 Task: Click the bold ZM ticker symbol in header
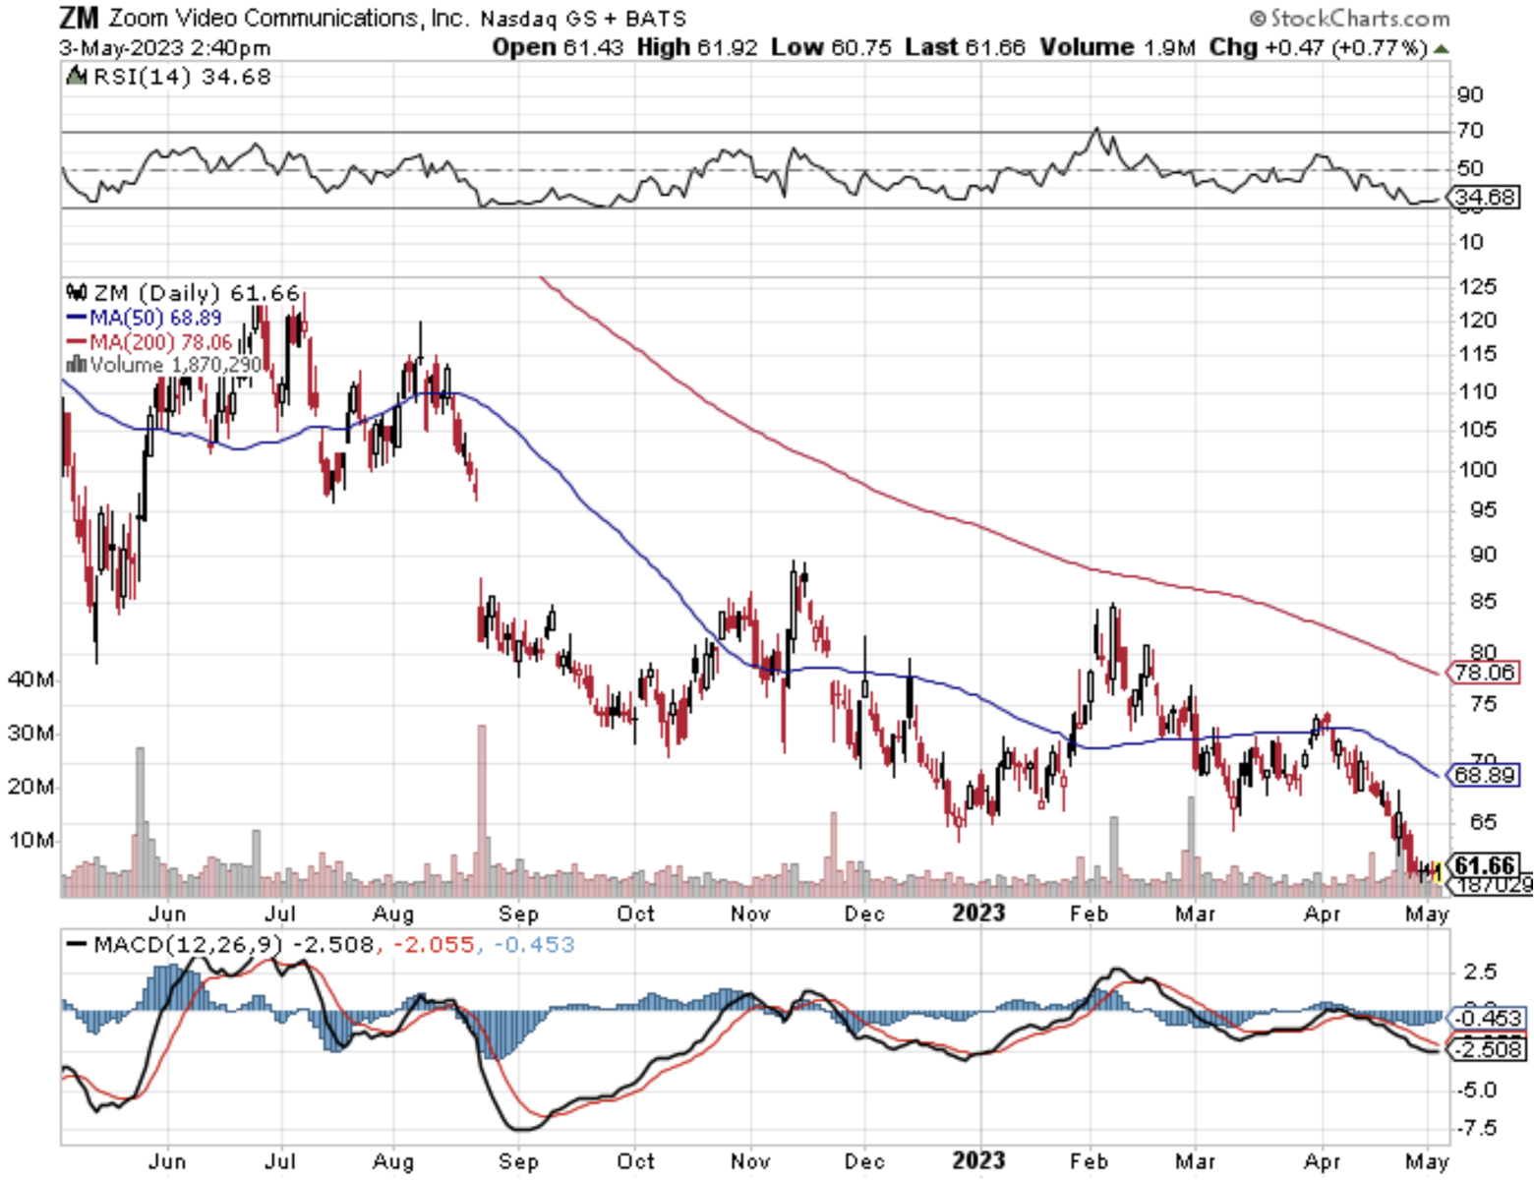(79, 18)
